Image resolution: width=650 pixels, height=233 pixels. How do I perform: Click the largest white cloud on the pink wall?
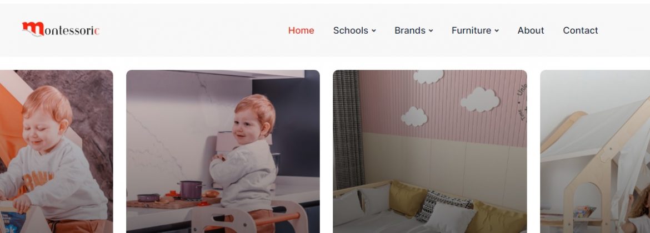click(x=480, y=100)
